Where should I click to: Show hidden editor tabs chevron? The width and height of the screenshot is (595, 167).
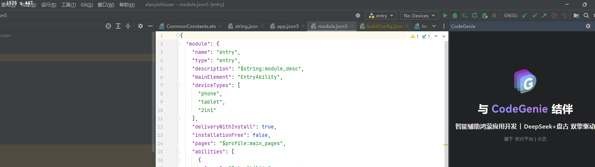tap(434, 26)
